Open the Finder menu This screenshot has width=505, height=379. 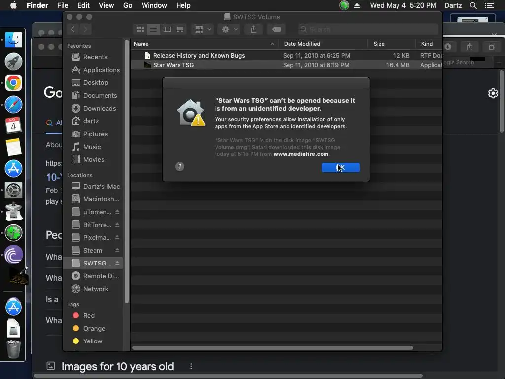click(37, 5)
